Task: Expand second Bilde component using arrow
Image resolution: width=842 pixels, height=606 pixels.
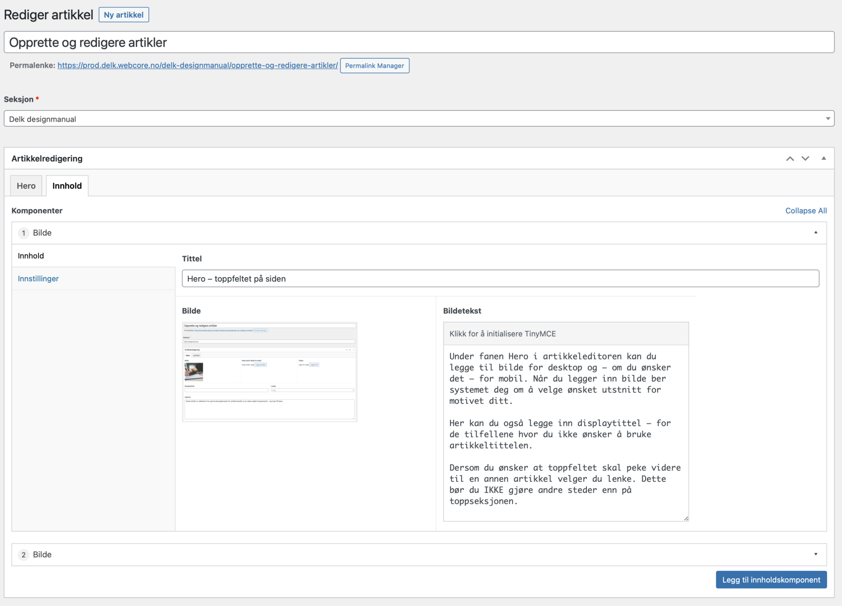Action: pos(816,554)
